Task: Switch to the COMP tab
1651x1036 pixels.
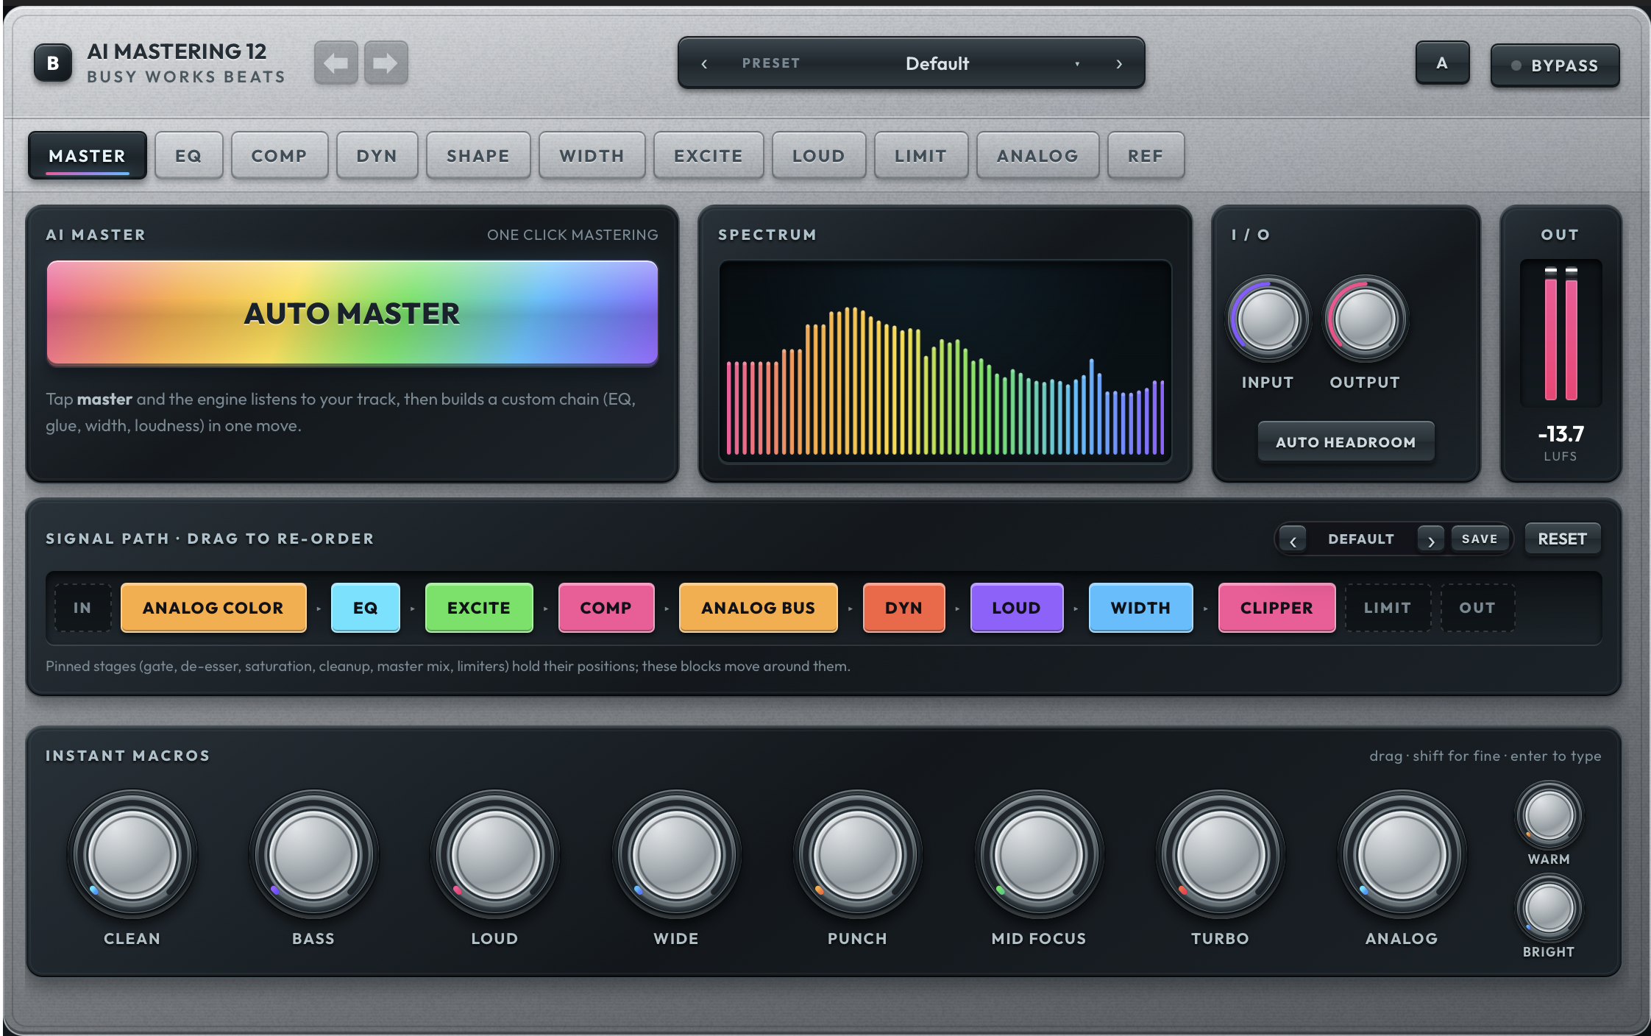Action: [279, 155]
